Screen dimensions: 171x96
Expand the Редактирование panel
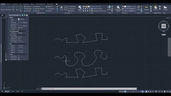tap(41, 13)
